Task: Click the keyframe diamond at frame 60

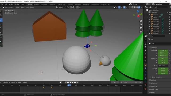Action: pos(44,87)
